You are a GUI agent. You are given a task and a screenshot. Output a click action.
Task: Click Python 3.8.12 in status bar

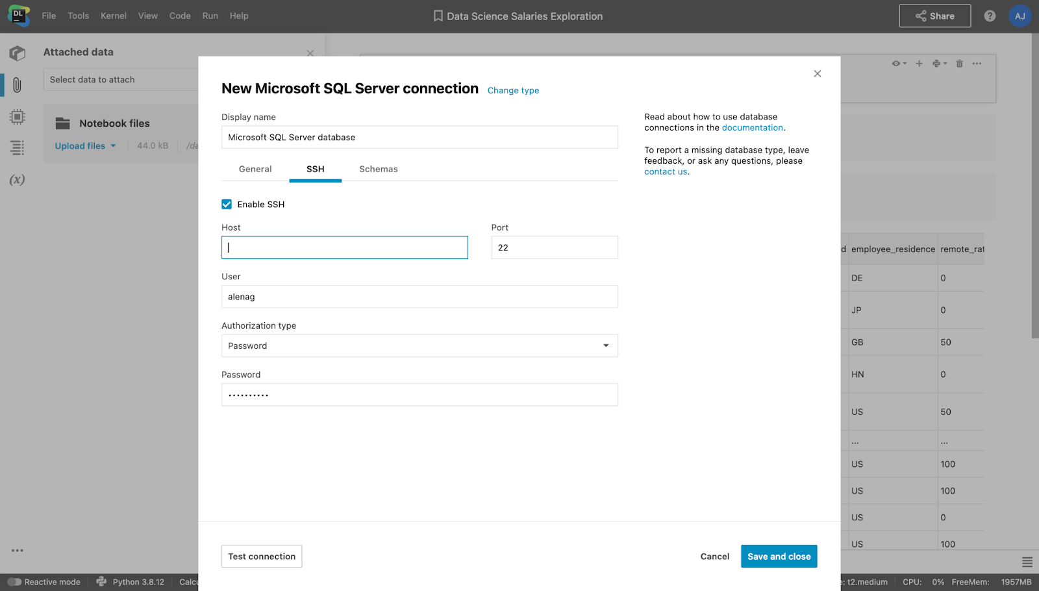pyautogui.click(x=138, y=582)
